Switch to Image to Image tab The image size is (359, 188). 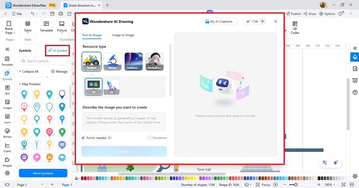pos(123,35)
